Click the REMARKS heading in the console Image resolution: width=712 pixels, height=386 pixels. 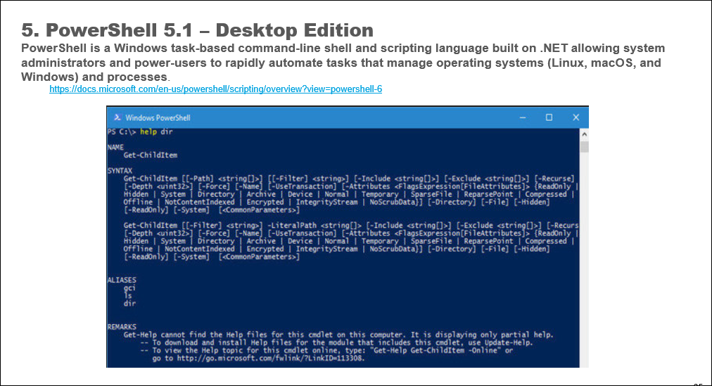point(122,326)
